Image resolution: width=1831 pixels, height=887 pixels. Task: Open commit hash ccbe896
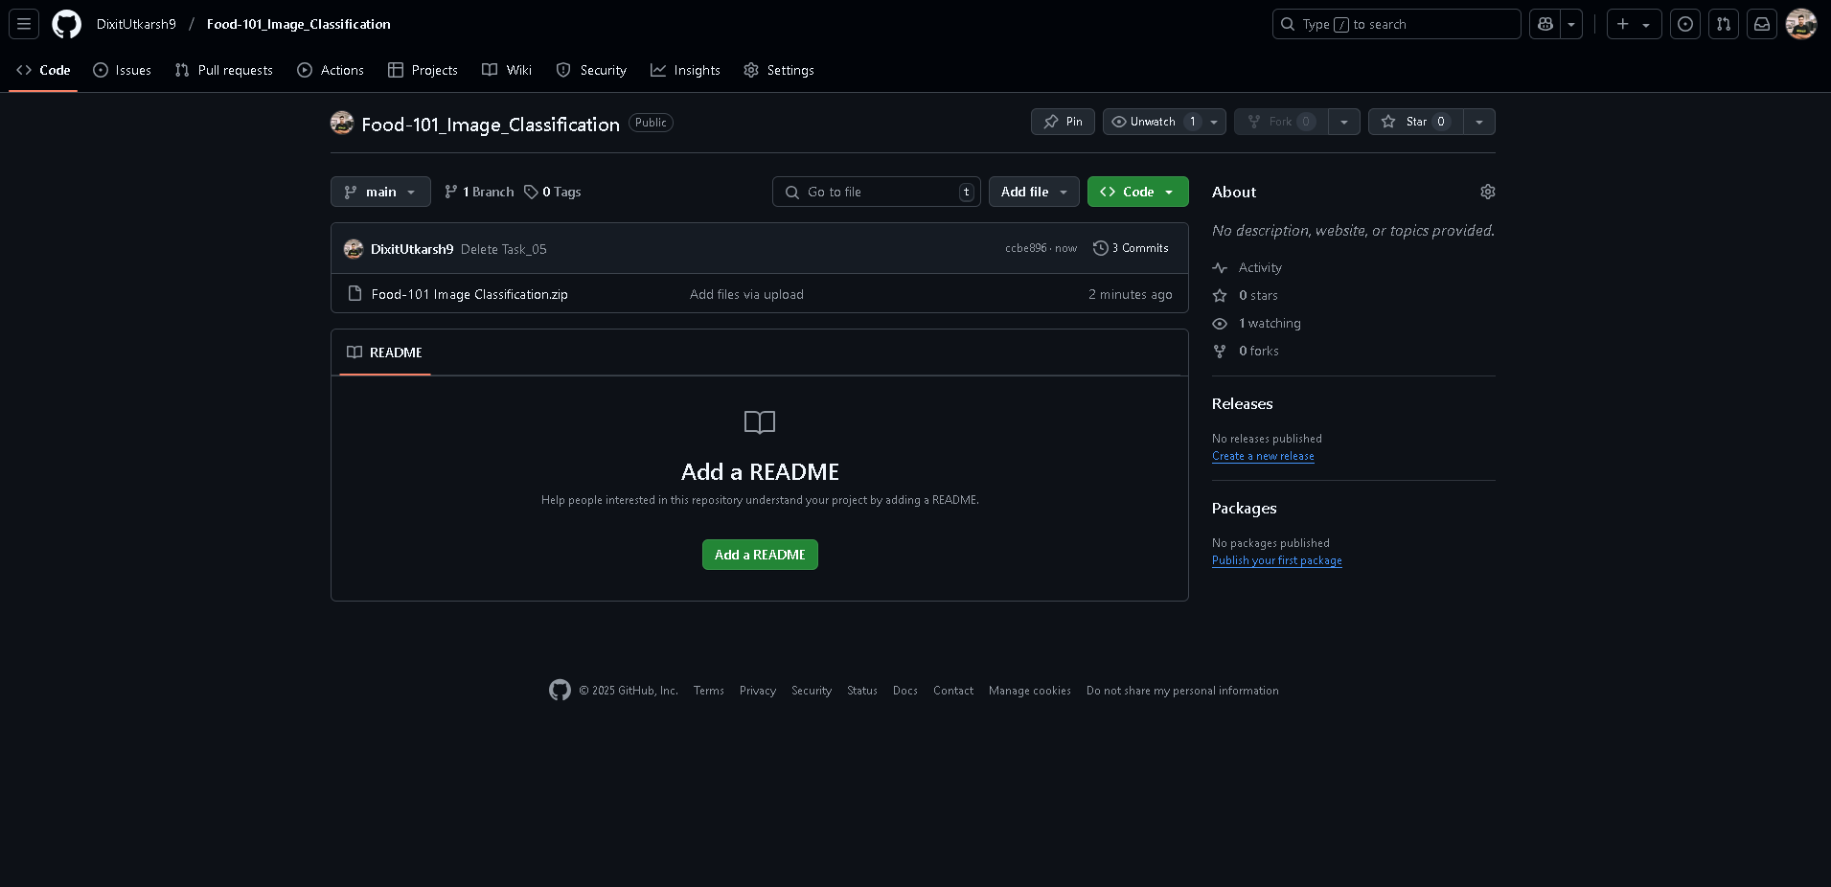[x=1025, y=248]
